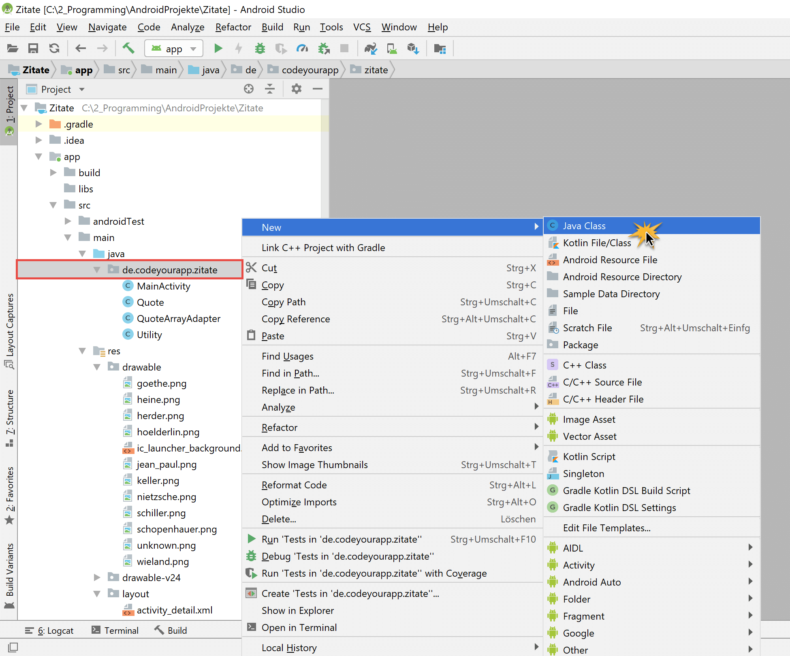Image resolution: width=790 pixels, height=656 pixels.
Task: Click Delete... in context menu
Action: coord(392,519)
